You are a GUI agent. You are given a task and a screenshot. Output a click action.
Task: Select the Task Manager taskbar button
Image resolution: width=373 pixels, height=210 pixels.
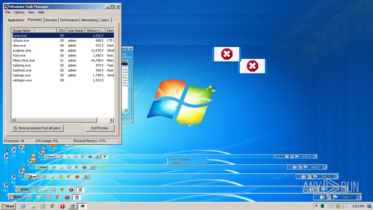coord(82,206)
